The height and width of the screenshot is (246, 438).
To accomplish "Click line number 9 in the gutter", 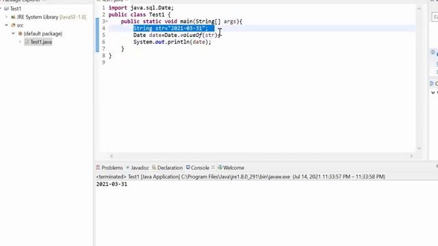I will click(x=103, y=62).
